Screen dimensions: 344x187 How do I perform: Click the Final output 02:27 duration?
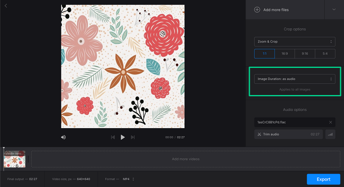tap(33, 179)
